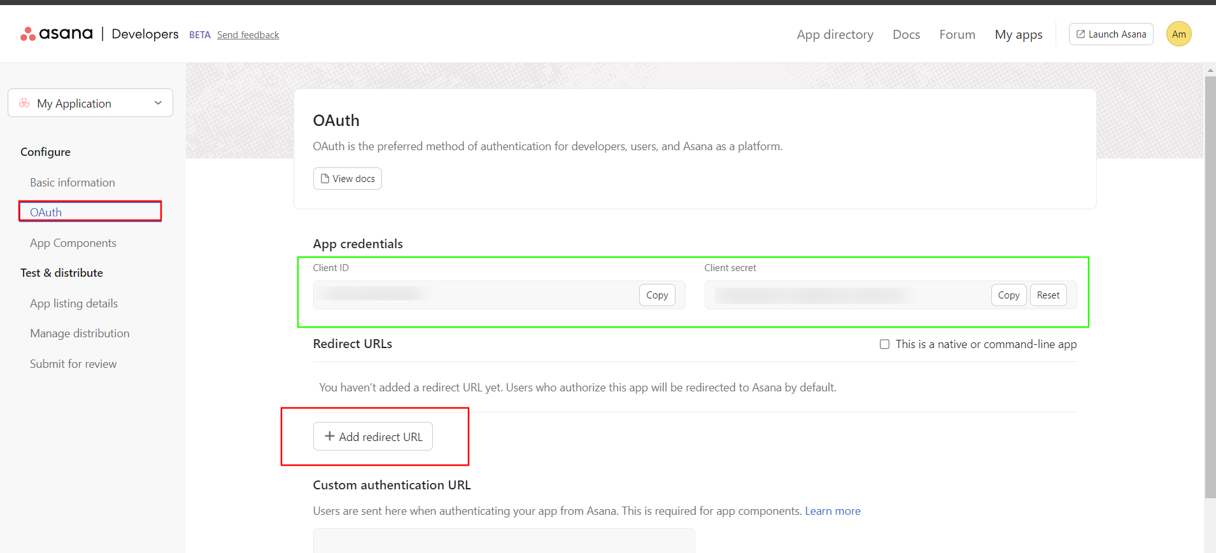Screen dimensions: 1216x553
Task: Click the Asana logo icon
Action: click(27, 34)
